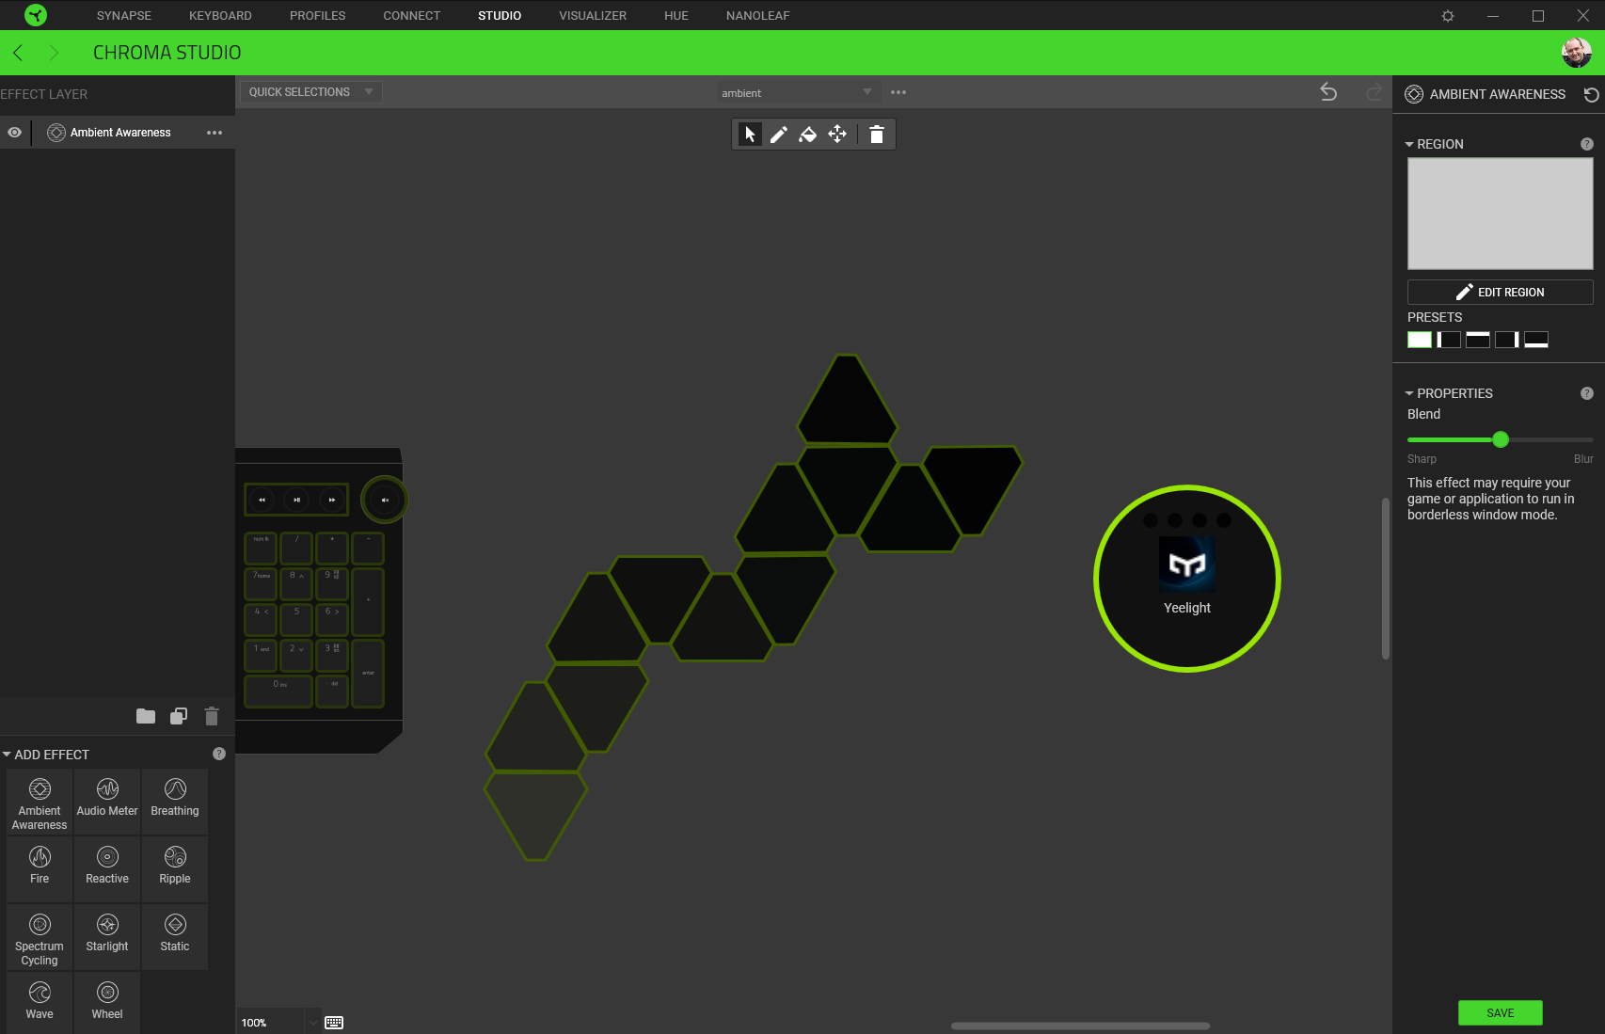Image resolution: width=1605 pixels, height=1034 pixels.
Task: Open Ambient Awareness layer options menu
Action: point(215,133)
